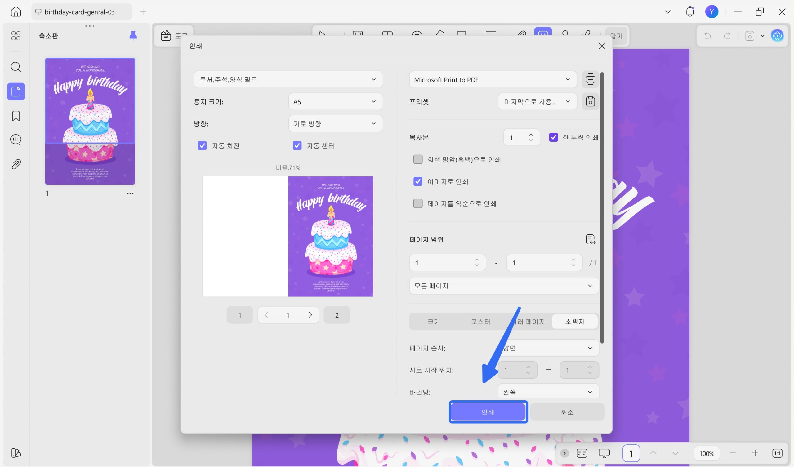Select the page thumbnails panel icon
The height and width of the screenshot is (467, 794).
click(16, 91)
